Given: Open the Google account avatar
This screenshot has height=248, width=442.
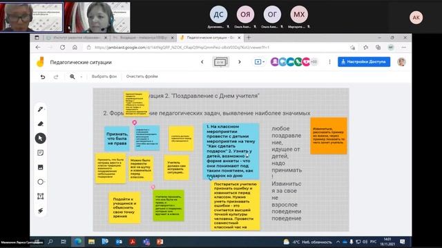Looking at the screenshot, I should point(401,62).
